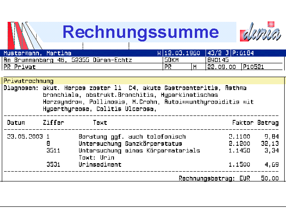Viewport: 286px width, 214px height.
Task: Click the birthdate field 12.03.1960
Action: pos(183,53)
